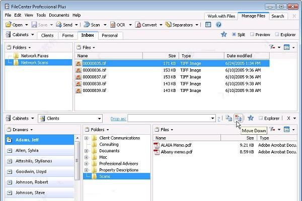
Task: Expand the Client Communications folder
Action: pyautogui.click(x=86, y=138)
